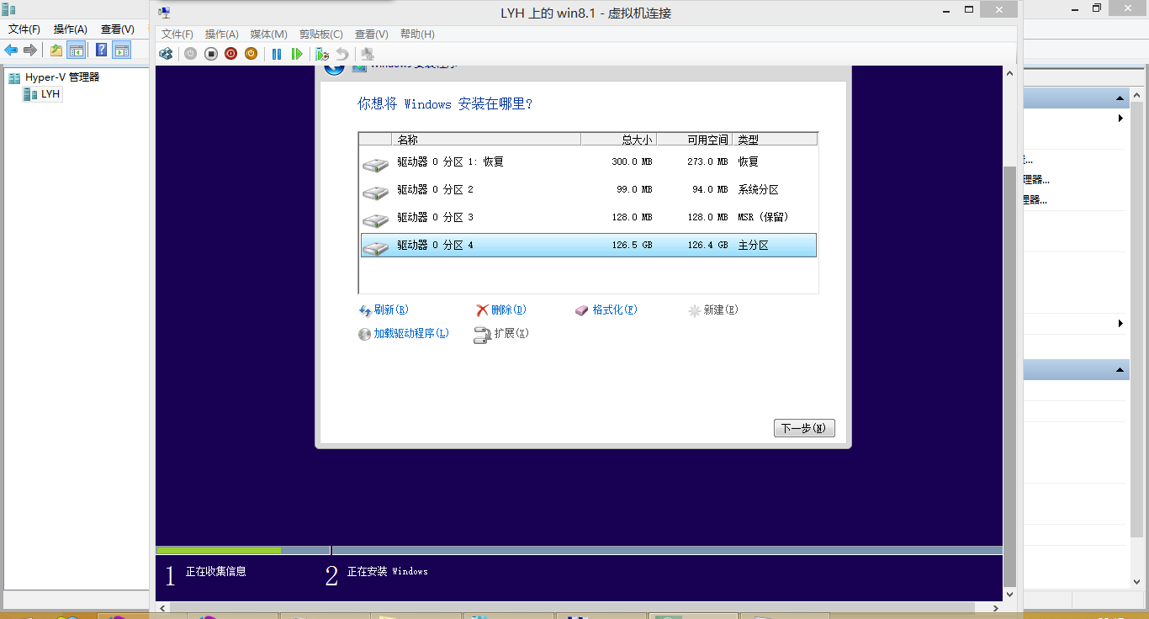Click the grey Start VM toolbar icon
1149x619 pixels.
pos(190,54)
